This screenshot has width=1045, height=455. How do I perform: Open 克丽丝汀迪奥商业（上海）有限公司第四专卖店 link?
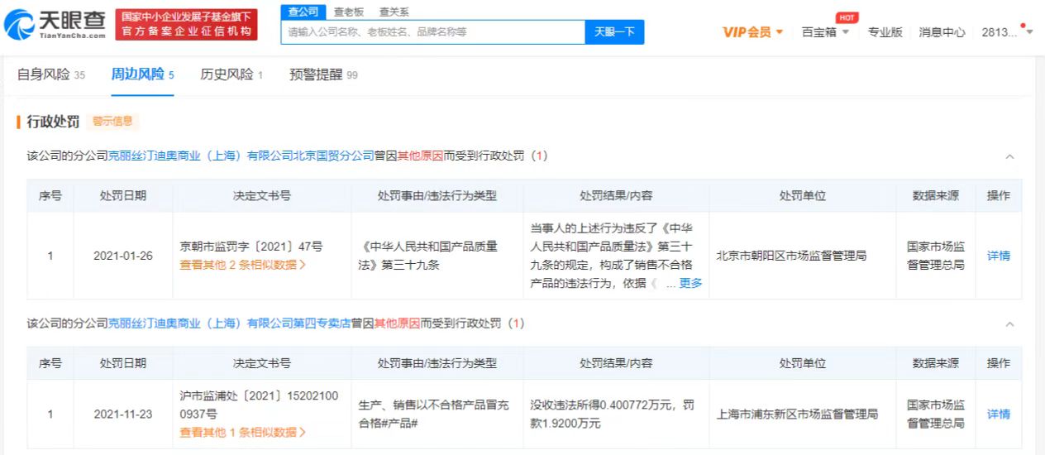pos(230,323)
